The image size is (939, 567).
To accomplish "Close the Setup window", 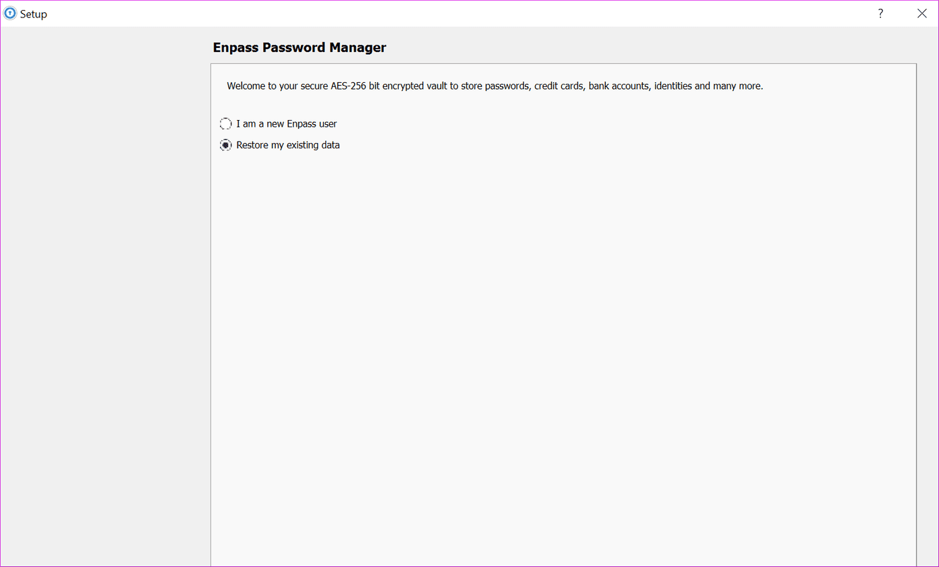I will point(922,13).
